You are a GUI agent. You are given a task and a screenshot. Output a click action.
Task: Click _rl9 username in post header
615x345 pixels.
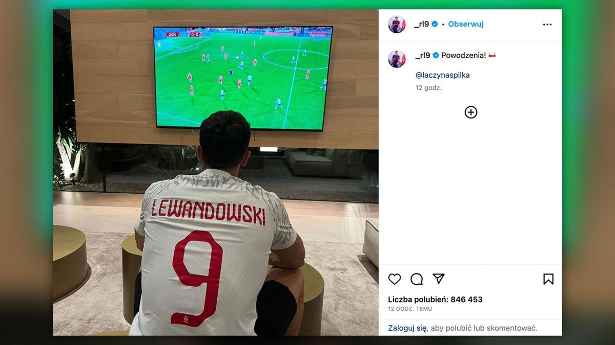pyautogui.click(x=422, y=24)
